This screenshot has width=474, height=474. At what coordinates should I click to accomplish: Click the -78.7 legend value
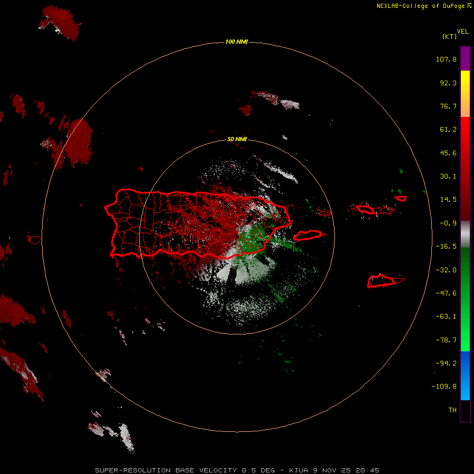pos(446,340)
